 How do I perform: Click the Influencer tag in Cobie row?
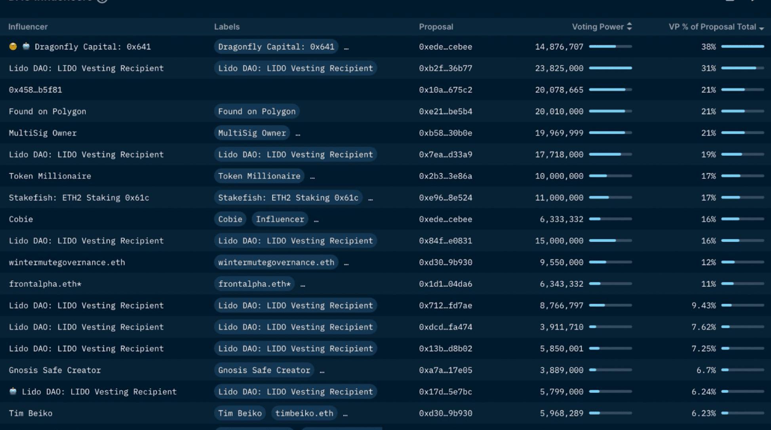pyautogui.click(x=280, y=219)
